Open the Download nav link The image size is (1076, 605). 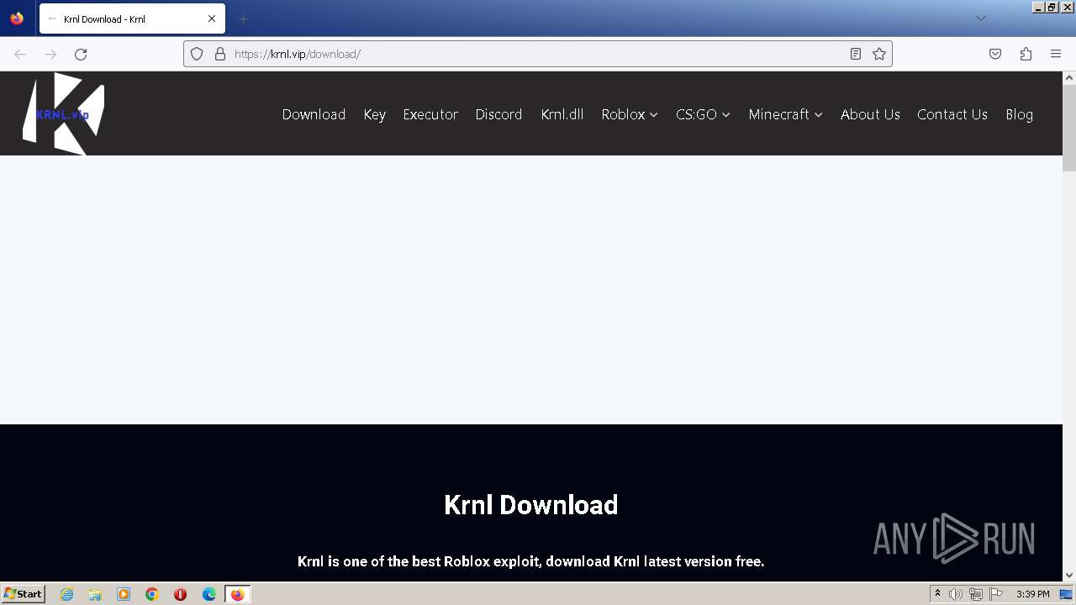tap(314, 114)
